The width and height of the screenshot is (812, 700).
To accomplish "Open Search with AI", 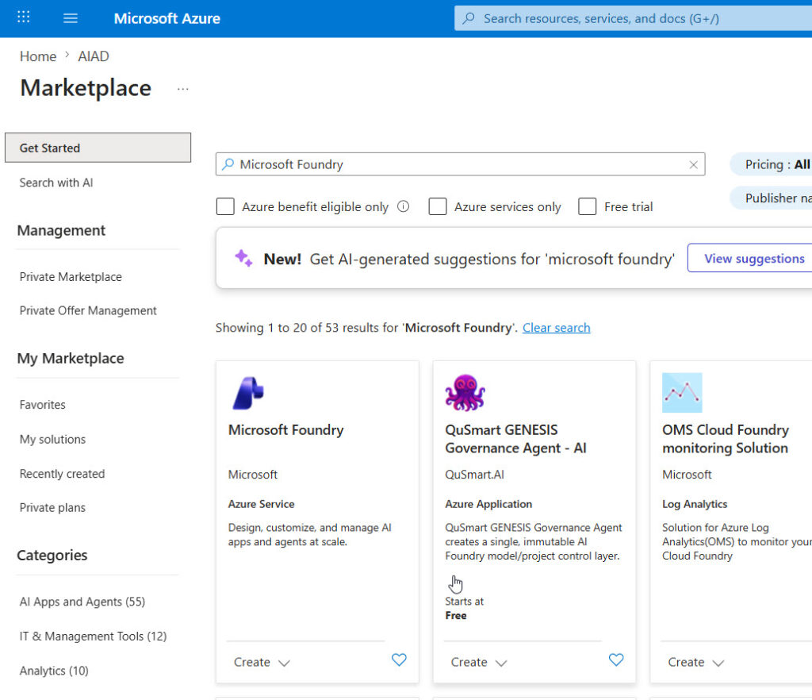I will pos(56,183).
